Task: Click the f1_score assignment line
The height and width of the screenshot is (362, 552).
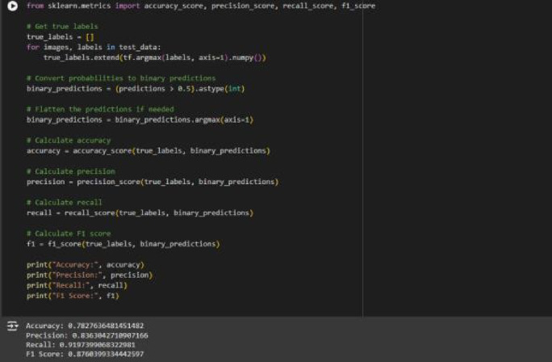Action: pyautogui.click(x=123, y=244)
